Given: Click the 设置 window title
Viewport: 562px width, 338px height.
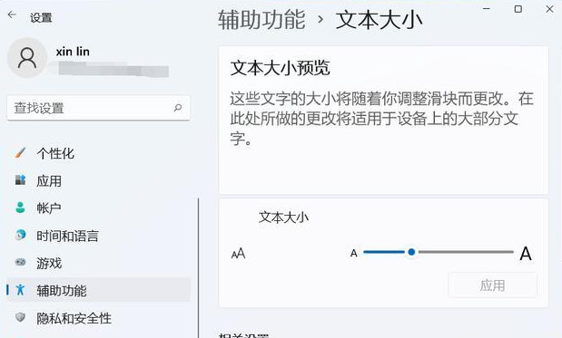Looking at the screenshot, I should tap(41, 18).
